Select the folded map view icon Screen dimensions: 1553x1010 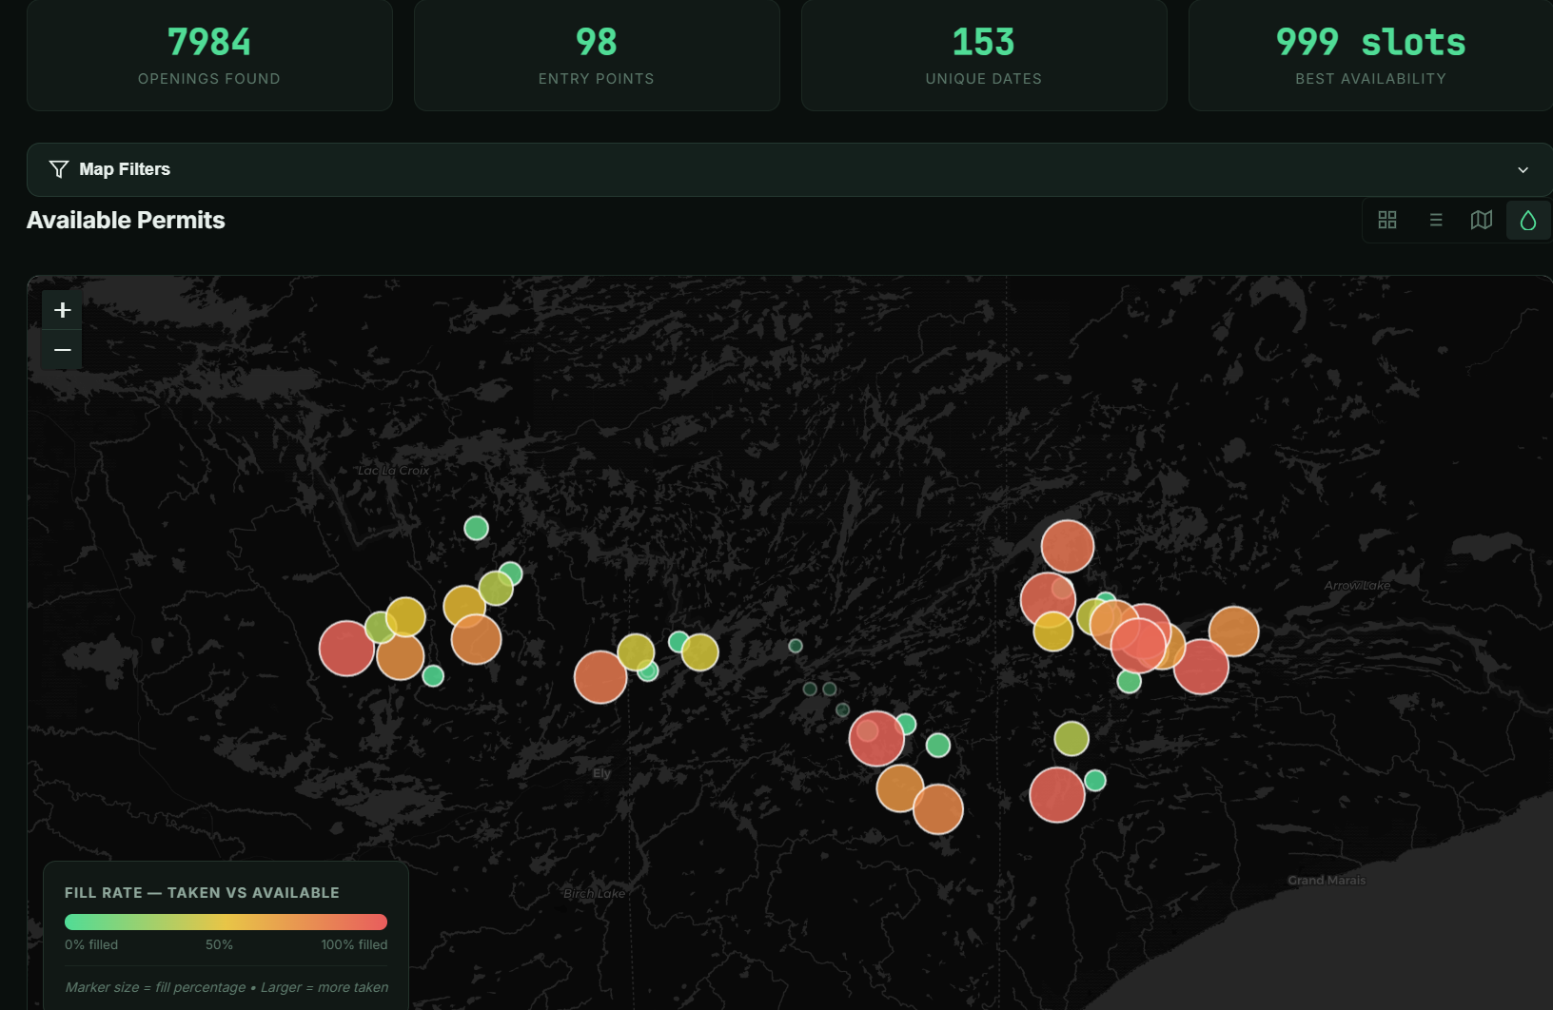click(1481, 221)
